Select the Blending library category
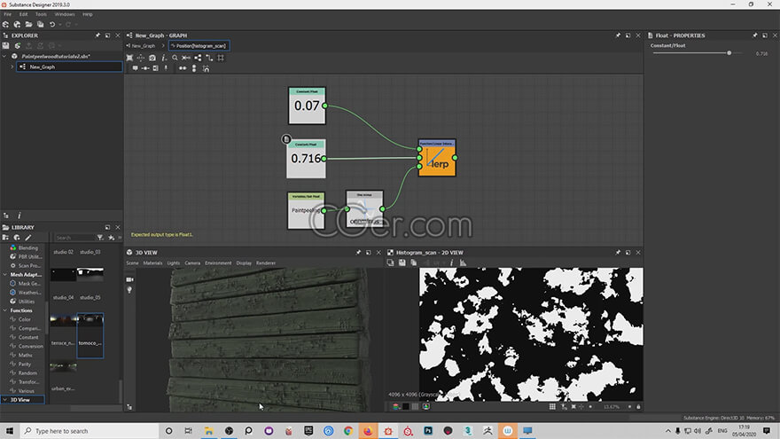This screenshot has width=780, height=439. tap(27, 247)
